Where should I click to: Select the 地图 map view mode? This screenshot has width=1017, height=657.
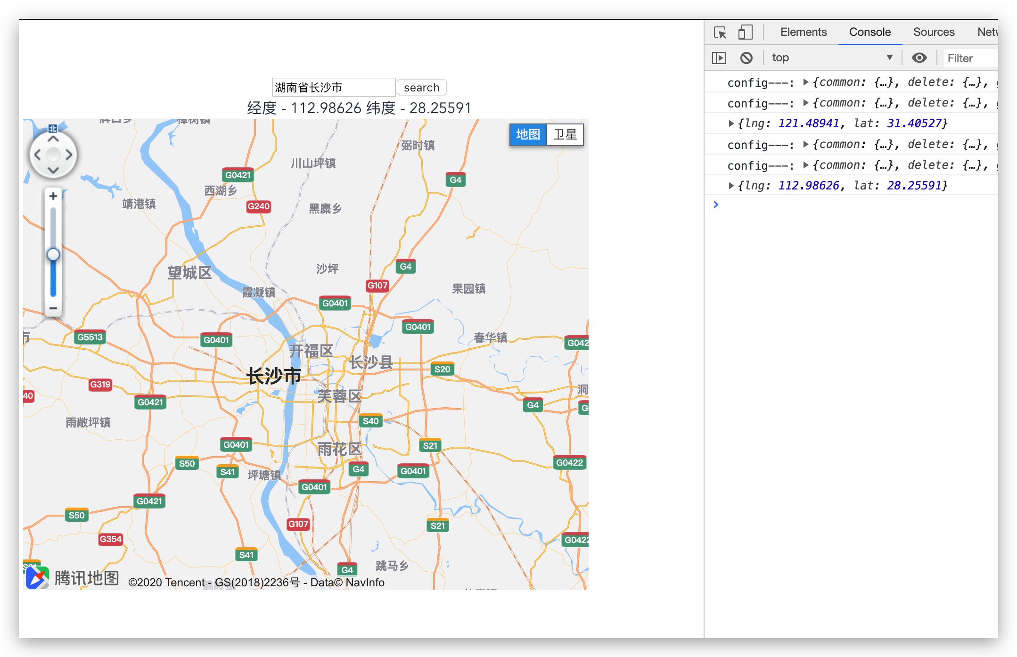(528, 135)
